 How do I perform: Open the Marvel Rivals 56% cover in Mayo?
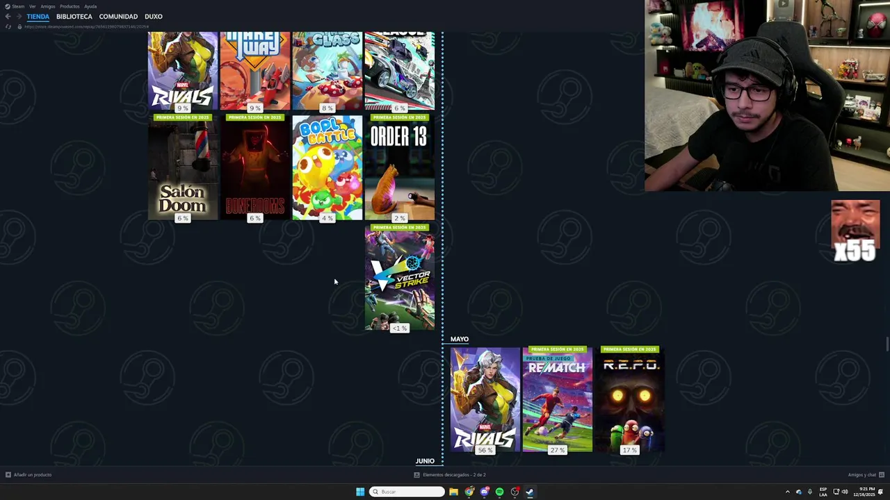(x=485, y=399)
